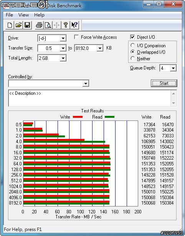Click the New document toolbar icon
185x236 pixels.
(10, 25)
